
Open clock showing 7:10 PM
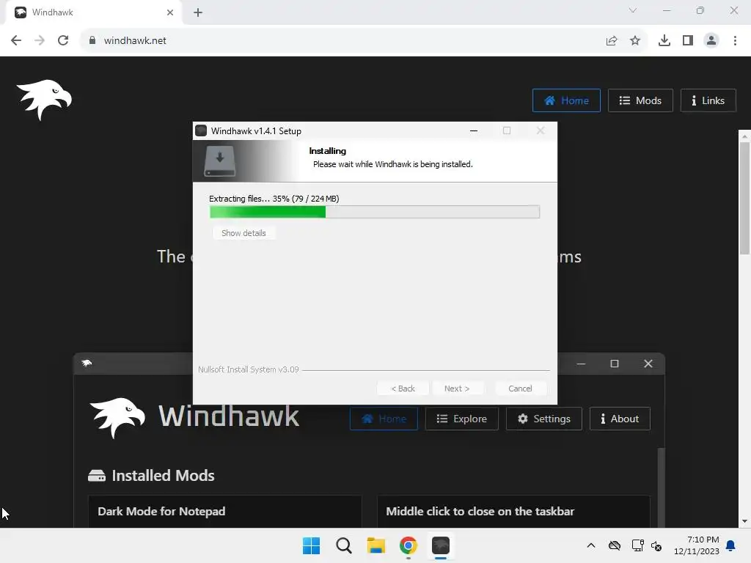coord(697,545)
